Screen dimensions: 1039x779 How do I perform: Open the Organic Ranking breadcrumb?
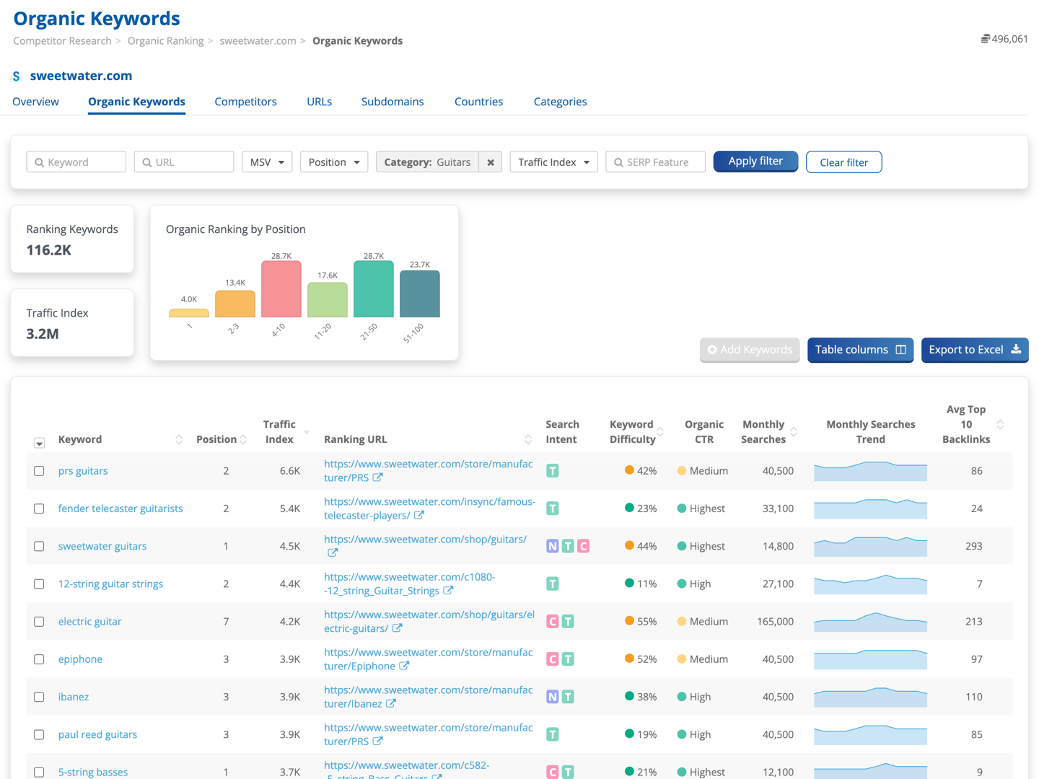coord(165,41)
